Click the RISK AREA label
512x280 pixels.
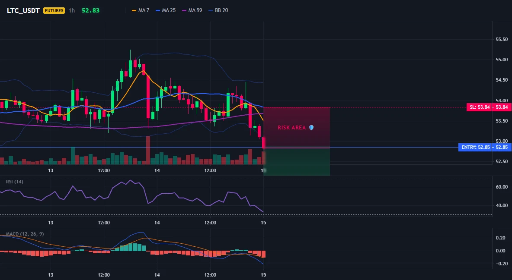pyautogui.click(x=291, y=128)
